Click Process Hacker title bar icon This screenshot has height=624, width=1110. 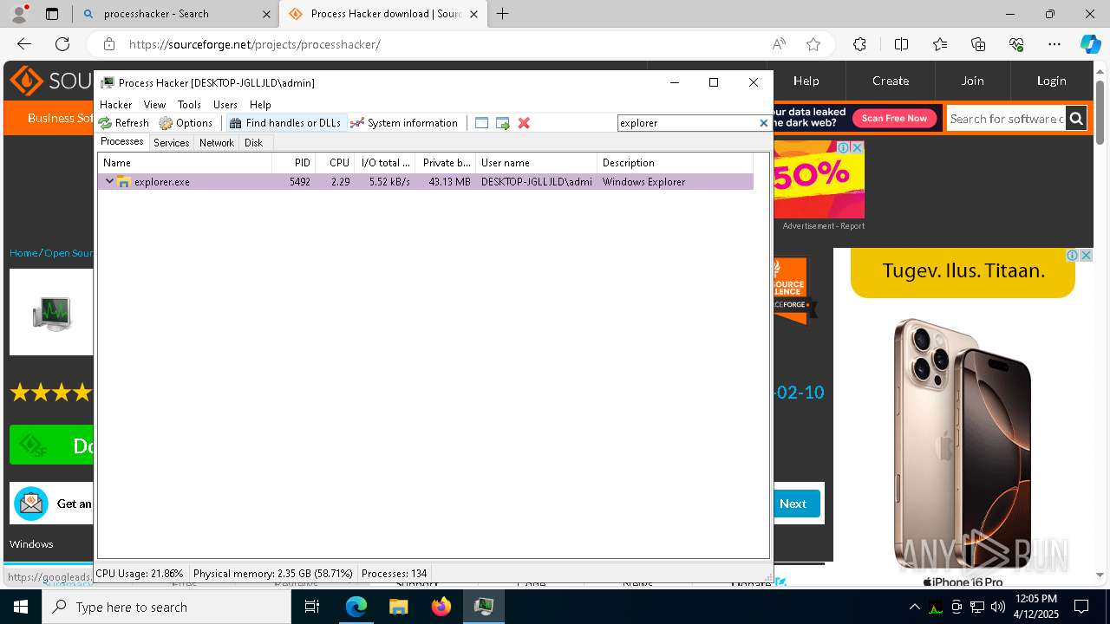pyautogui.click(x=108, y=82)
